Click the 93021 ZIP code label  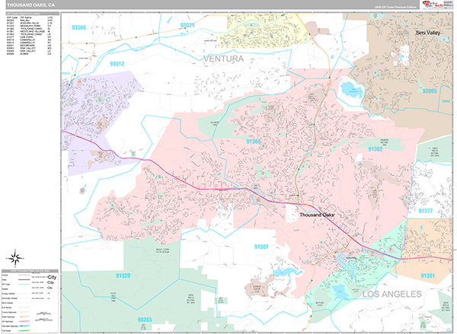tap(188, 25)
